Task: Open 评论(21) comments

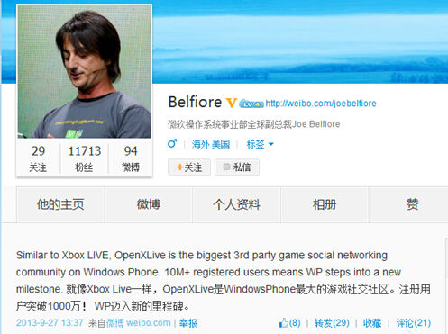Action: click(x=414, y=323)
